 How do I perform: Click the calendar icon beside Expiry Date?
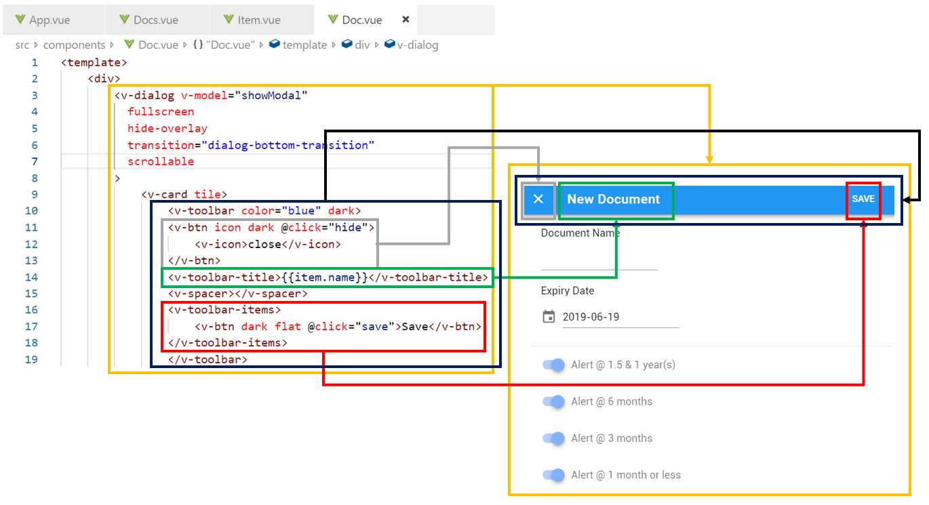click(549, 316)
